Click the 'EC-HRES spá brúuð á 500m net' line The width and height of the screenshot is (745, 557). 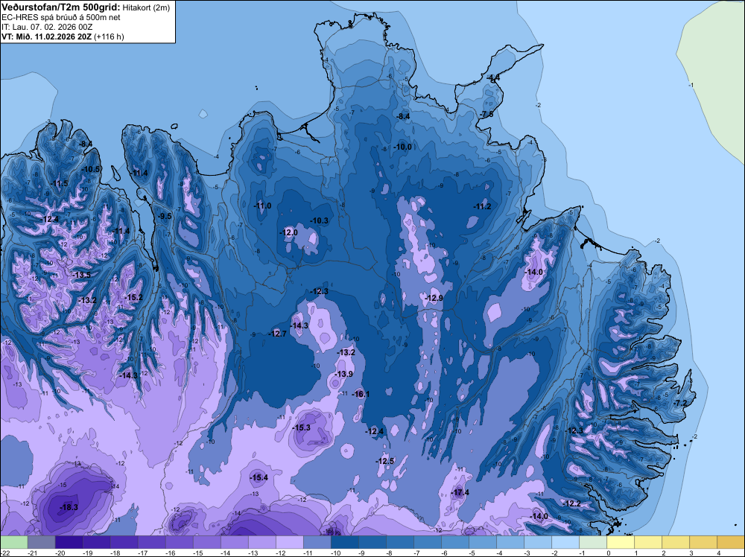click(x=61, y=17)
